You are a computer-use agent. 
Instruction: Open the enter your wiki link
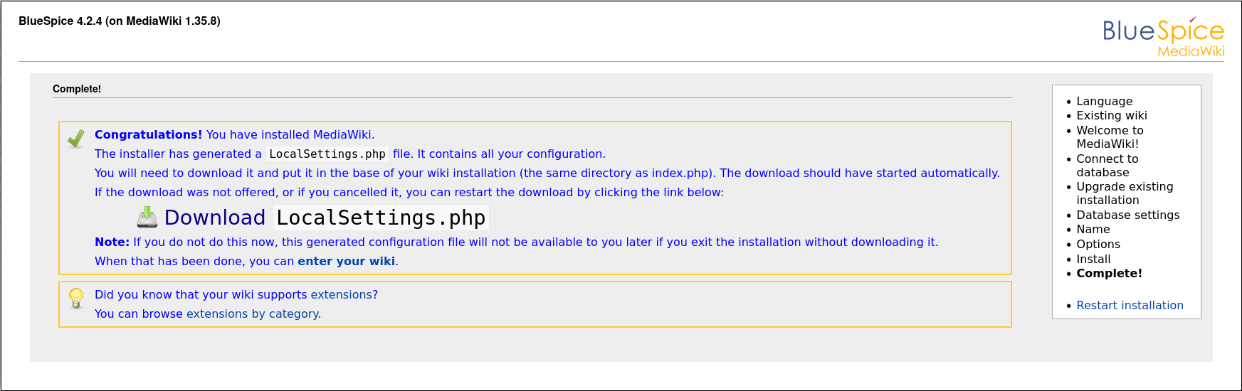(x=347, y=261)
